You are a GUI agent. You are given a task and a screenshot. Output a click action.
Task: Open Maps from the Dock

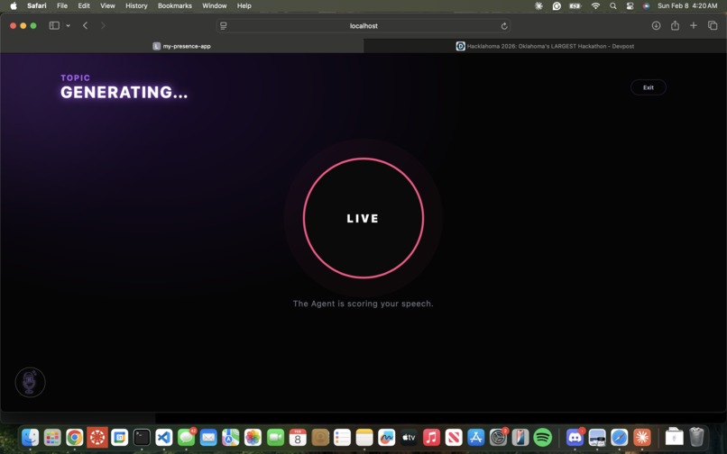pyautogui.click(x=231, y=437)
